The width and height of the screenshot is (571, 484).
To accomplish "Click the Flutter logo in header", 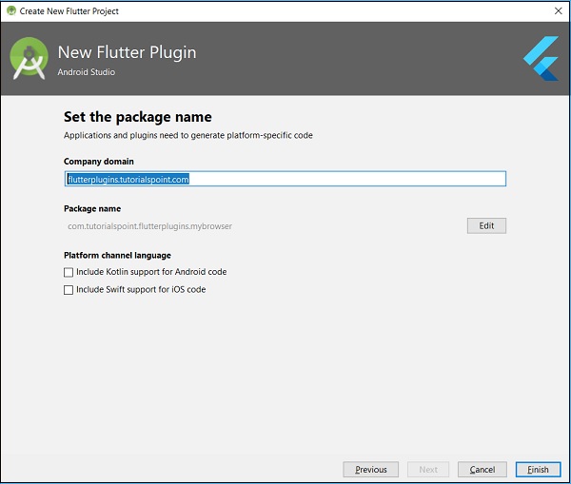I will (x=541, y=58).
